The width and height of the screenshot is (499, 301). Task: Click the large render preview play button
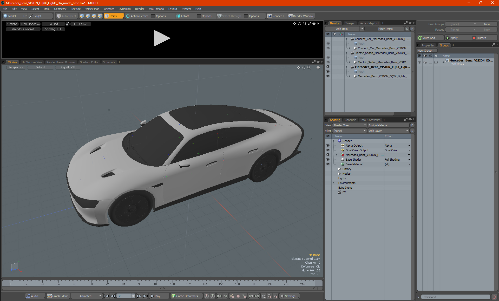pos(162,38)
